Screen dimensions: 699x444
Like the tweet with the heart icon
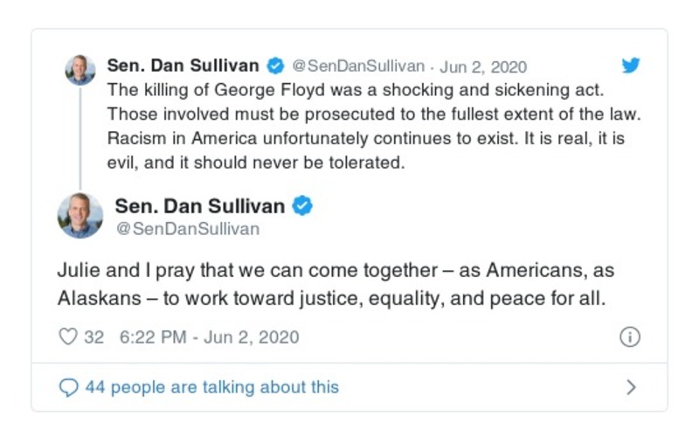67,337
